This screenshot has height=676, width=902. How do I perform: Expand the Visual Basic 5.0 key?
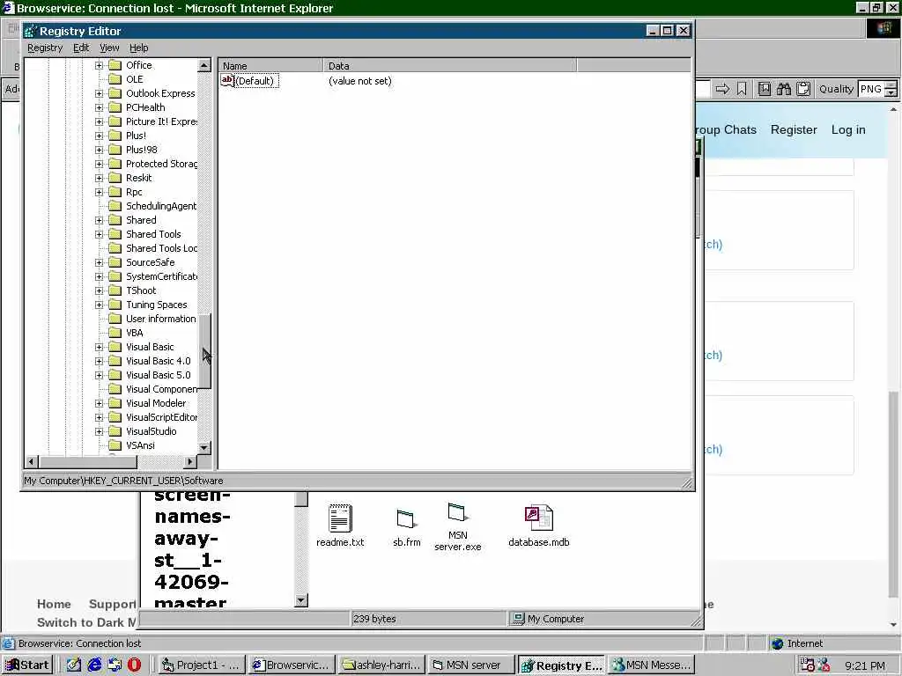(x=99, y=375)
